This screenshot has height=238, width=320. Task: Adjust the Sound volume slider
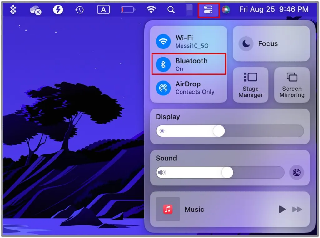220,172
